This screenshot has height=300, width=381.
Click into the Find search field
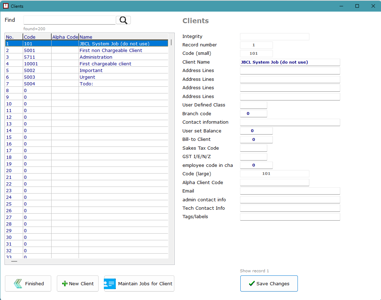coord(69,20)
